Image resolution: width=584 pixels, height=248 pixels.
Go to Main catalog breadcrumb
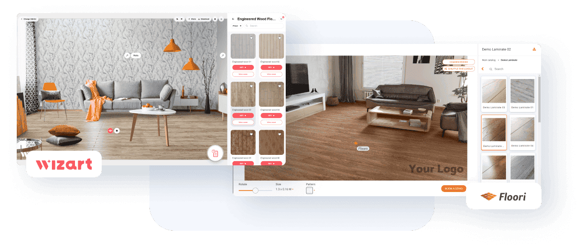(489, 60)
